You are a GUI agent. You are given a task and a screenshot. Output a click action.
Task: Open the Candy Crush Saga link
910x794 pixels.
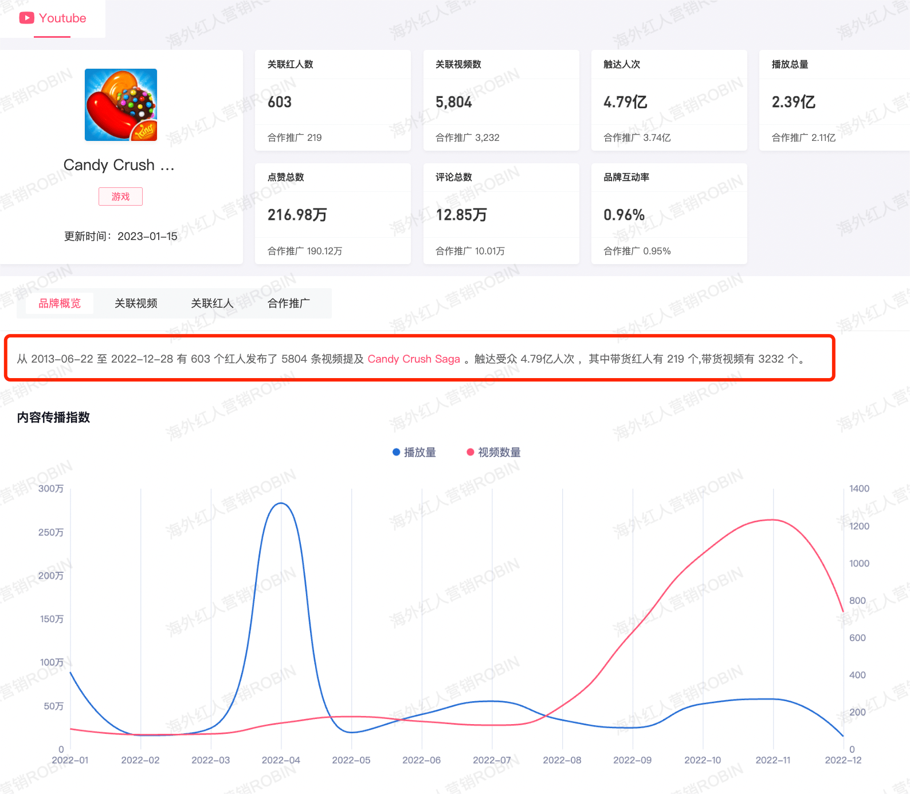(414, 359)
